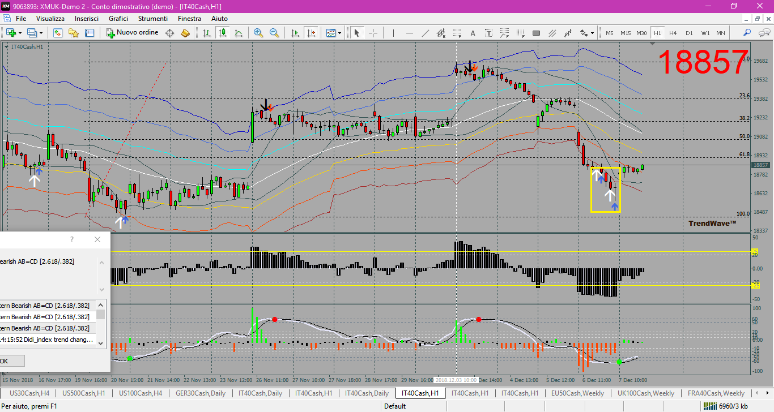Expand the indicators dropdown arrow
Screen dimensions: 774x412
click(339, 33)
